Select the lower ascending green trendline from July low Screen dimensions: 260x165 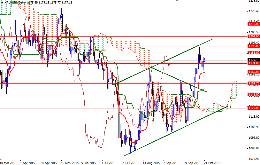(x=176, y=131)
